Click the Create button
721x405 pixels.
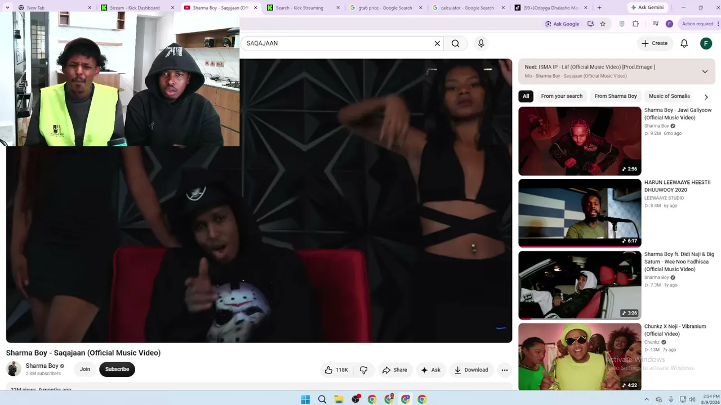[x=654, y=43]
